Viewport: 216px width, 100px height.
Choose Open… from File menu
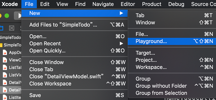pyautogui.click(x=75, y=36)
